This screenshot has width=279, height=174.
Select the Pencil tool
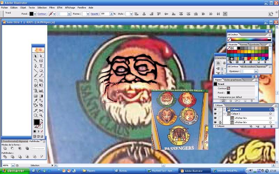(x=41, y=75)
